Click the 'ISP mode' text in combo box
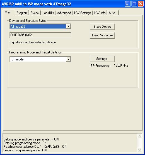 17,59
